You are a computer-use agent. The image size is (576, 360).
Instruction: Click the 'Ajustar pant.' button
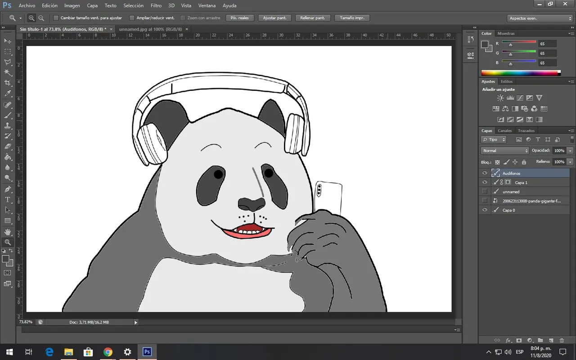274,18
